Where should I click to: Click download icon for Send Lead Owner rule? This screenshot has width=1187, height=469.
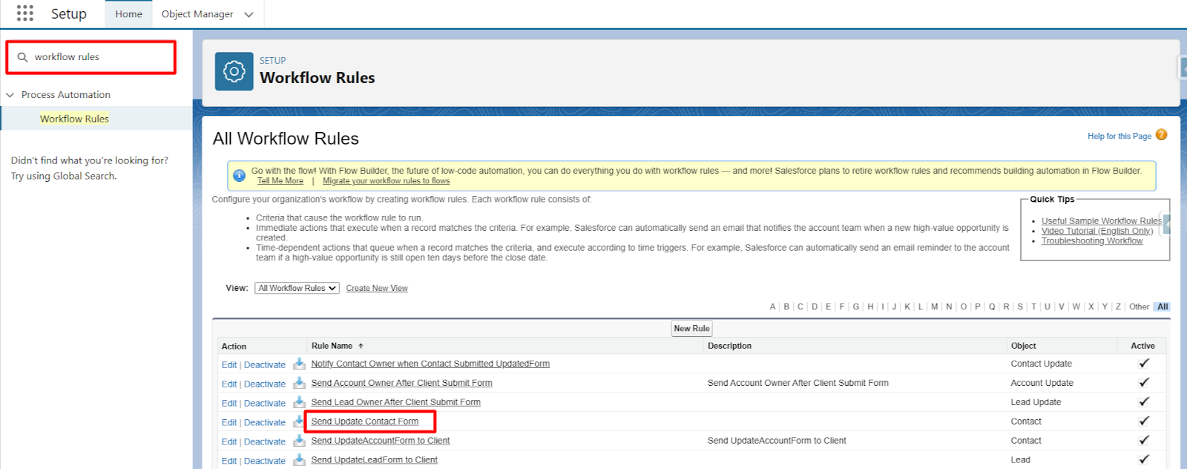[x=299, y=402]
